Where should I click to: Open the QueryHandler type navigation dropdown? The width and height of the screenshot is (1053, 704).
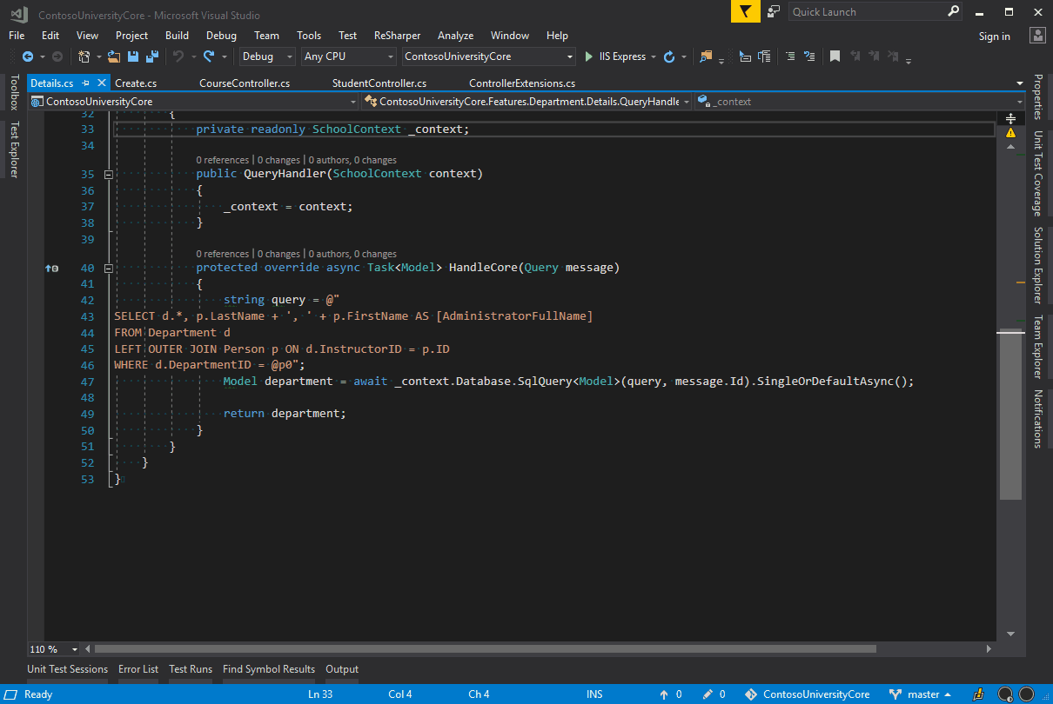tap(527, 102)
